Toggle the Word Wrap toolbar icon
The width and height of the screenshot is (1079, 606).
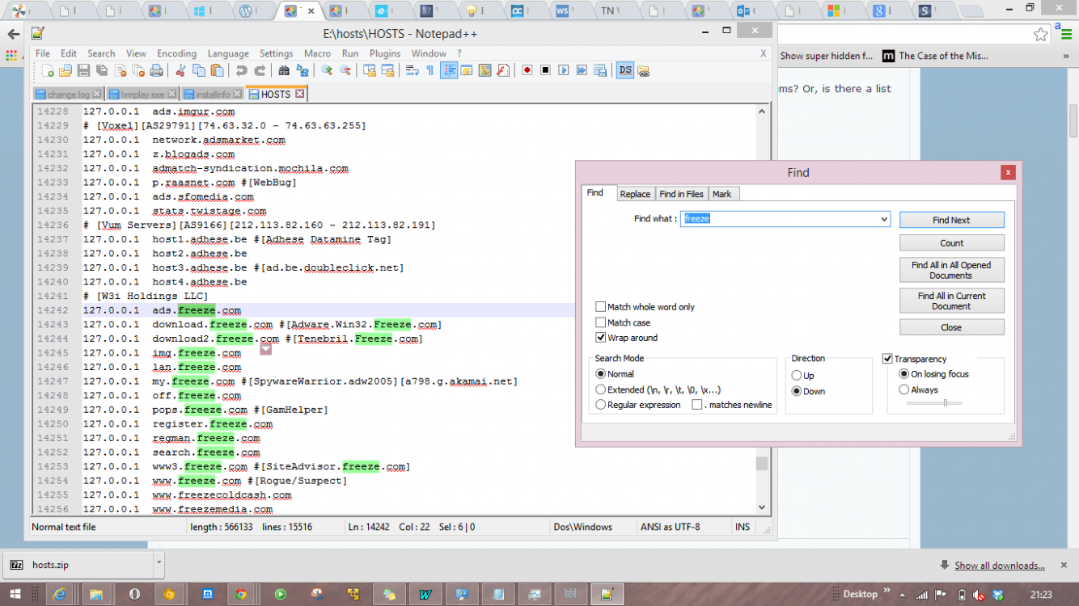412,70
